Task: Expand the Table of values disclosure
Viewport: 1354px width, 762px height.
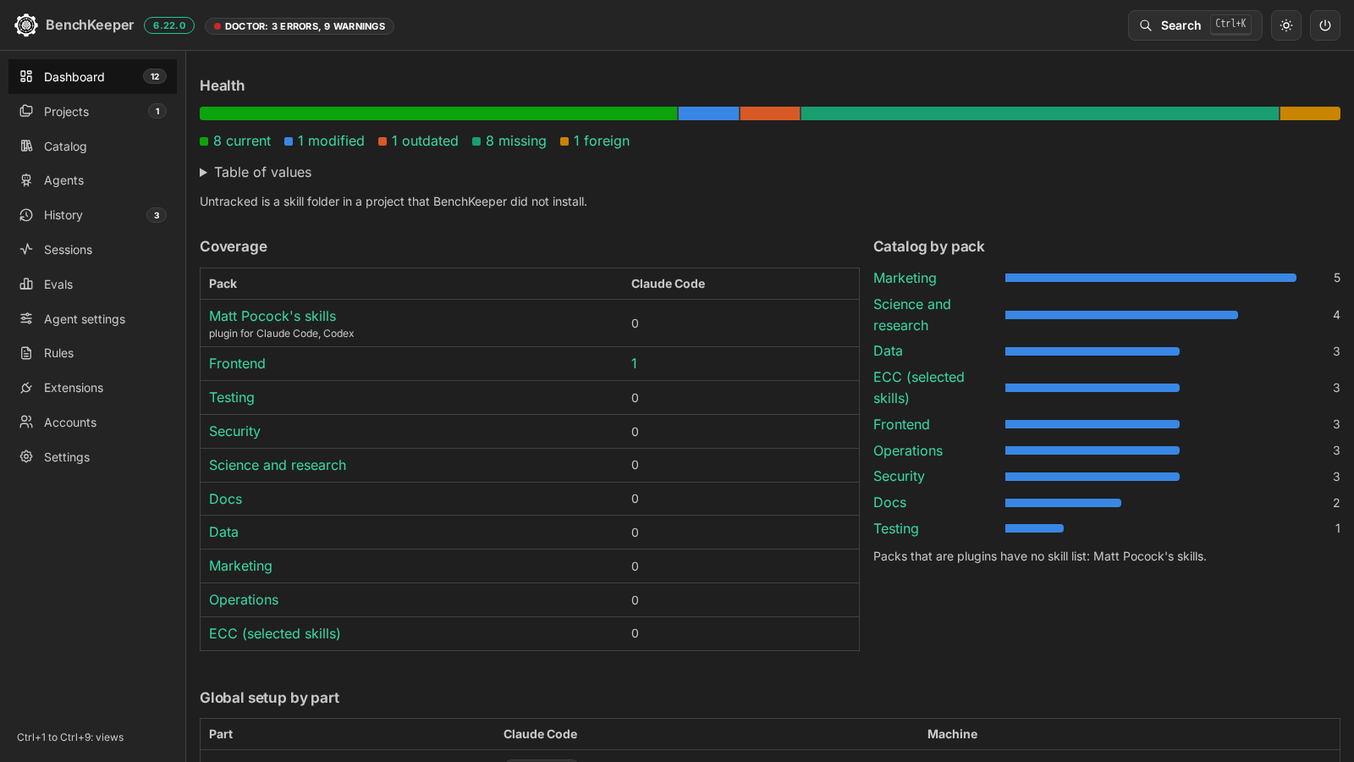Action: pos(256,172)
